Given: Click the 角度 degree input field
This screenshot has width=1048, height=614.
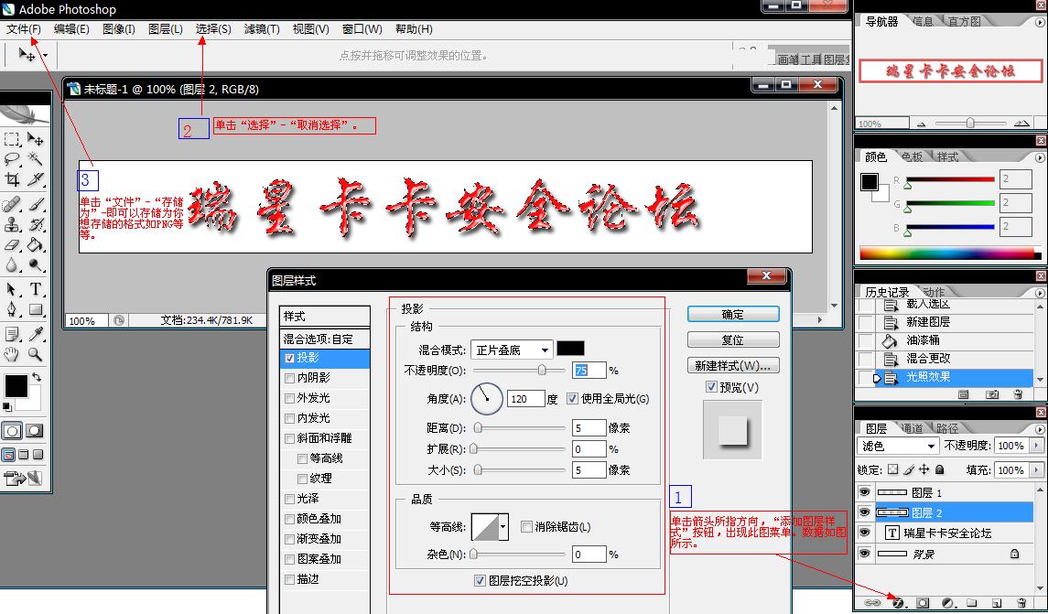Looking at the screenshot, I should click(525, 399).
